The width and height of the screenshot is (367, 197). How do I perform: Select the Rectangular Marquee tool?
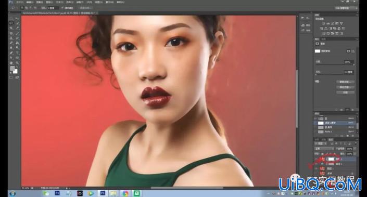pos(11,18)
